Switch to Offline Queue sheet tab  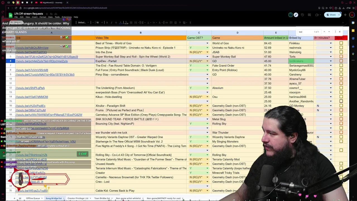coord(33,198)
